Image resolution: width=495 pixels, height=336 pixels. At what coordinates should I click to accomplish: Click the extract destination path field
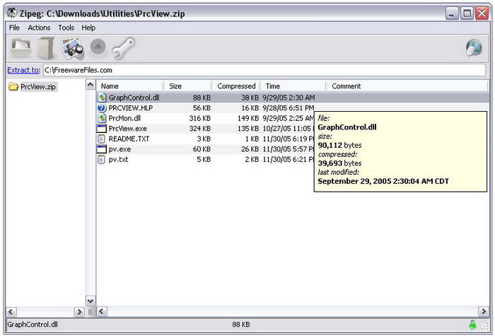click(x=264, y=70)
